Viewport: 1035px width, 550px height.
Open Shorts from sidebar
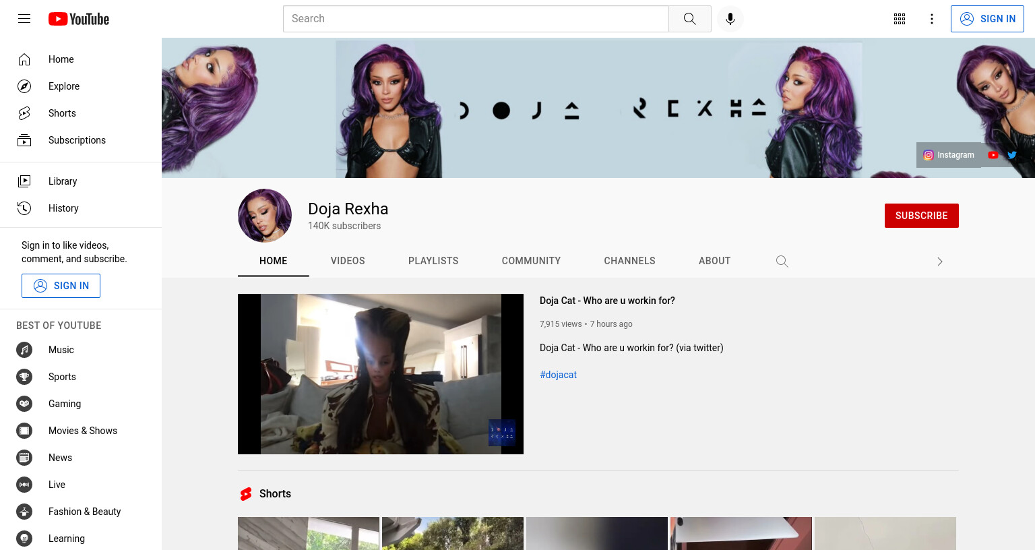tap(81, 113)
